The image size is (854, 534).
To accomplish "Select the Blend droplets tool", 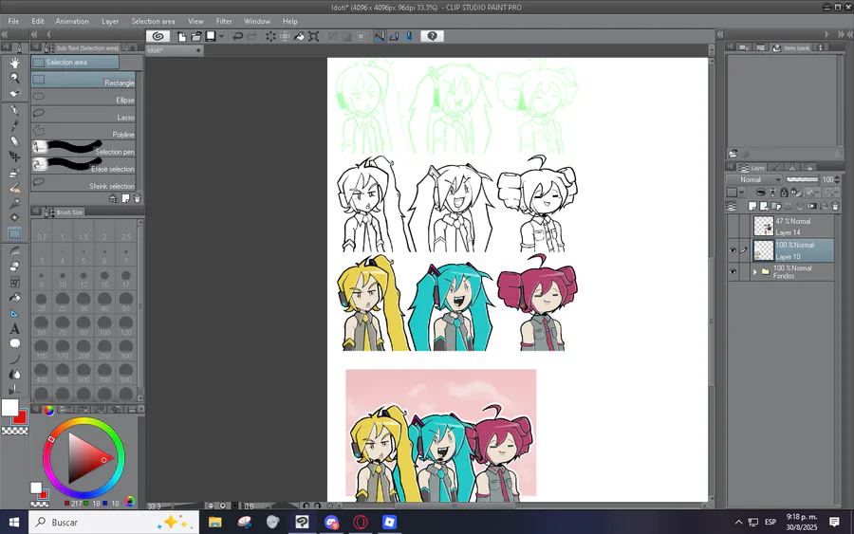I will click(x=14, y=375).
